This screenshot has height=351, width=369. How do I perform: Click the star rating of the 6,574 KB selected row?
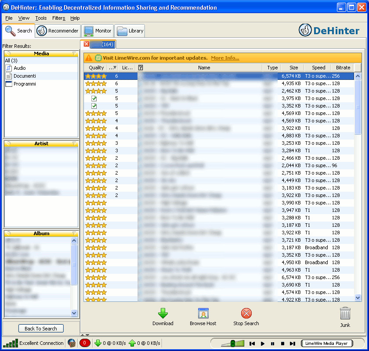pos(96,76)
